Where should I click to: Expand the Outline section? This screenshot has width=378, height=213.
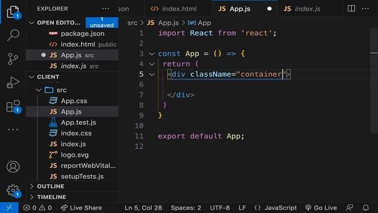tap(31, 186)
